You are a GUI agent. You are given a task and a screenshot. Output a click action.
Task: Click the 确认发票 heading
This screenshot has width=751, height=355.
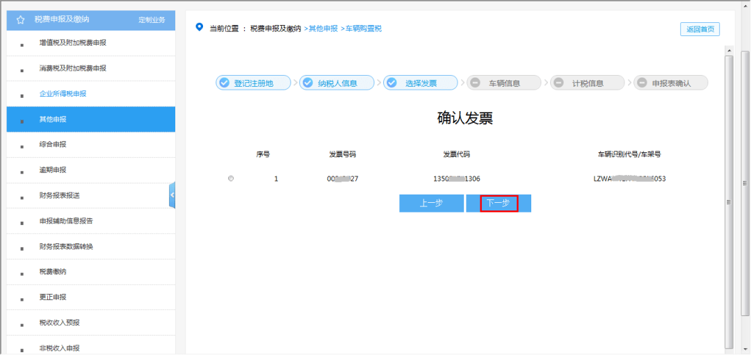(x=465, y=119)
